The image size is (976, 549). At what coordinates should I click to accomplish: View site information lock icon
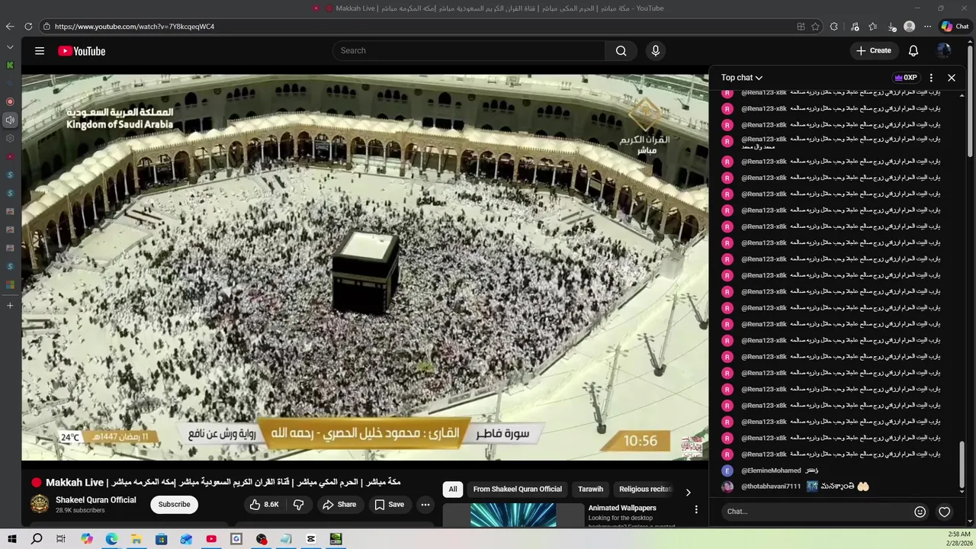point(47,26)
